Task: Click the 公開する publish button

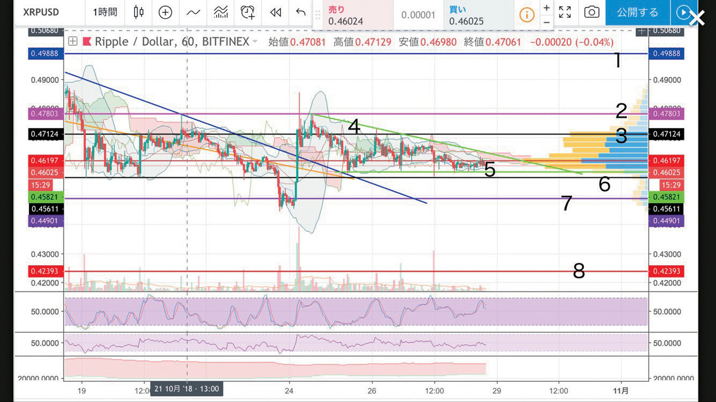Action: point(637,12)
